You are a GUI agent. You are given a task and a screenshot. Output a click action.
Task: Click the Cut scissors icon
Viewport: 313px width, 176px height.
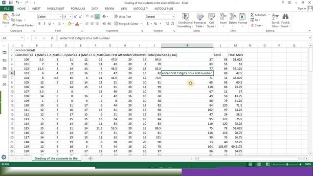click(x=13, y=15)
